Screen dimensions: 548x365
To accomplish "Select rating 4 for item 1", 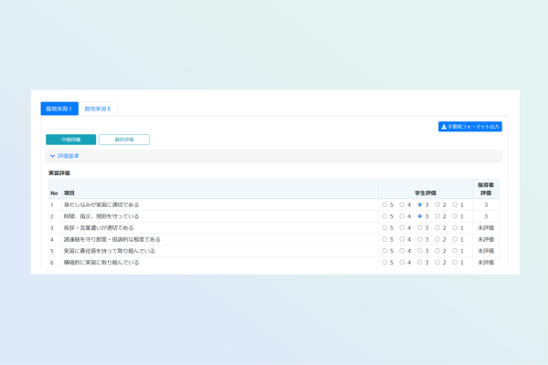I will coord(402,205).
